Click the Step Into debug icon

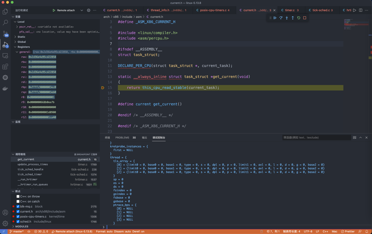point(287,18)
